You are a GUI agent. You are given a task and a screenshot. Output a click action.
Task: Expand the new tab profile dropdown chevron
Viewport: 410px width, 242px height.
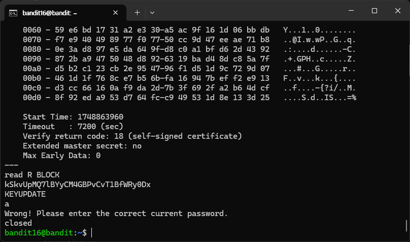[x=152, y=13]
